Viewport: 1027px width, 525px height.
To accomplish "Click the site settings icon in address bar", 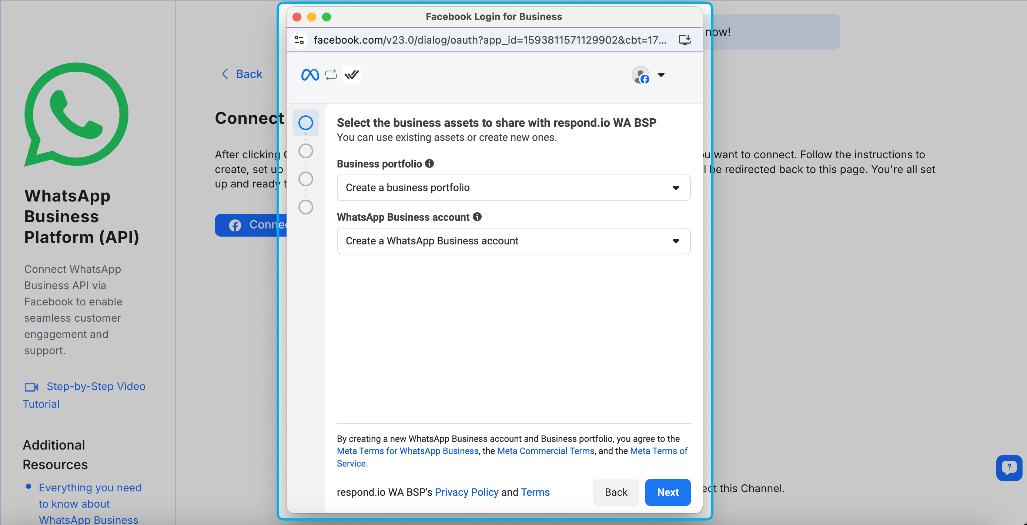I will (299, 40).
